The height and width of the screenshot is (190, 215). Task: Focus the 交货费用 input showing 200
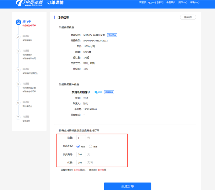(81, 155)
